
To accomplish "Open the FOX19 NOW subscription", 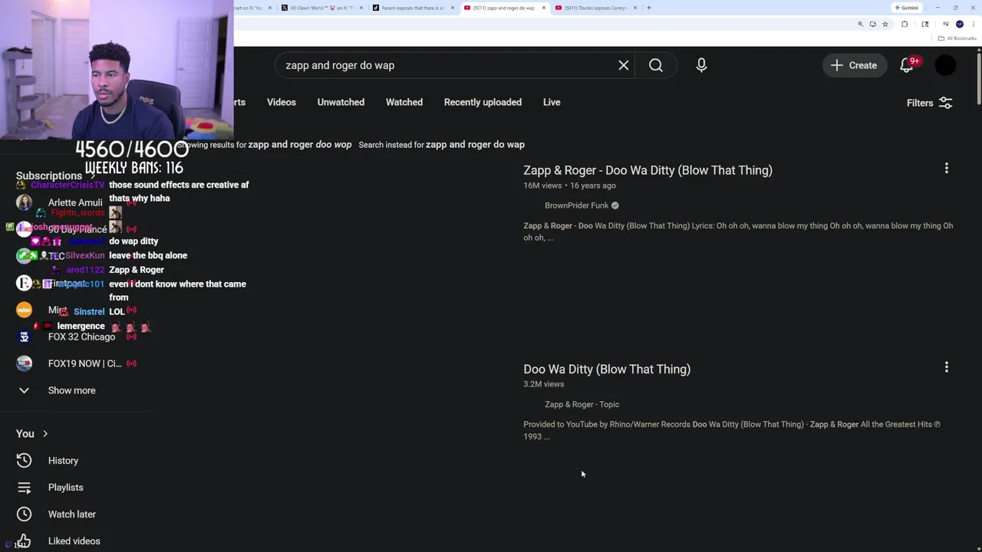I will tap(84, 363).
